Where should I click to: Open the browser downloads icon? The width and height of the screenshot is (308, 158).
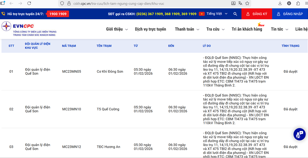[x=280, y=3]
